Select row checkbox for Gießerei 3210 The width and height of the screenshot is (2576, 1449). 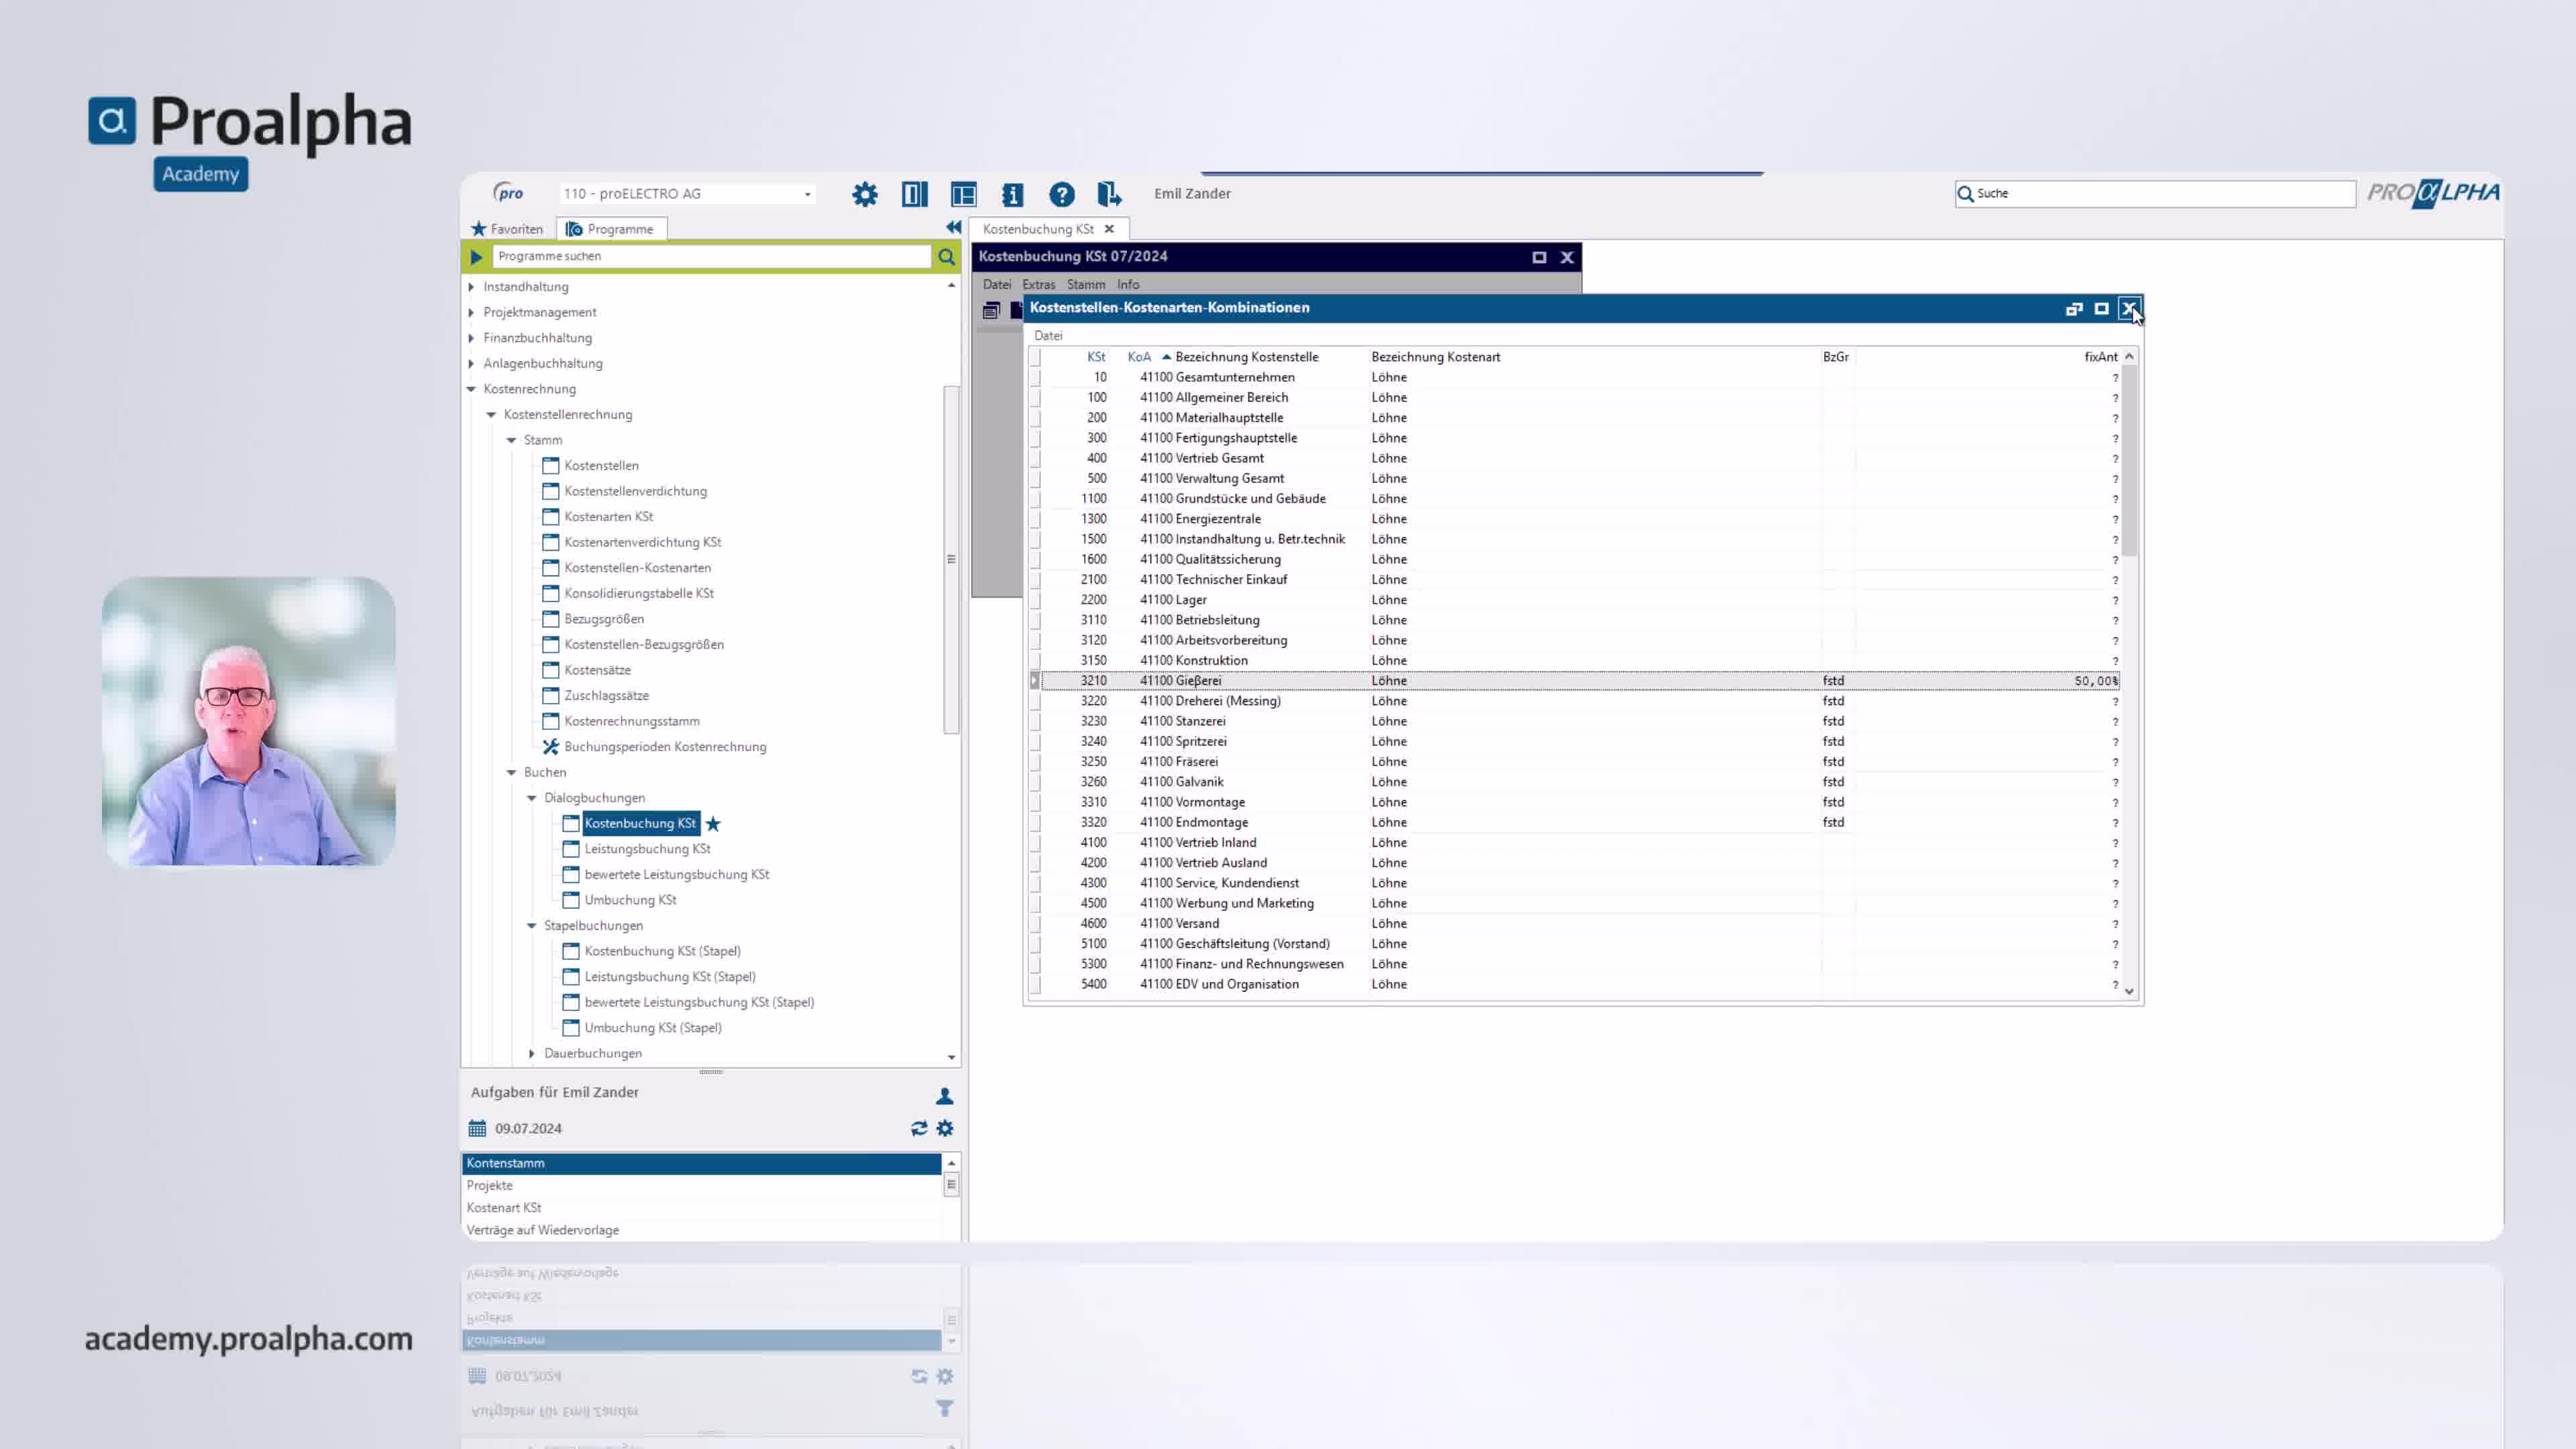[1035, 681]
